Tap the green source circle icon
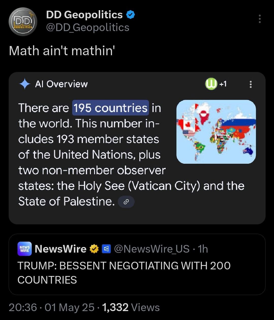This screenshot has height=320, width=274. [211, 84]
